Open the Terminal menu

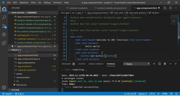57,3
